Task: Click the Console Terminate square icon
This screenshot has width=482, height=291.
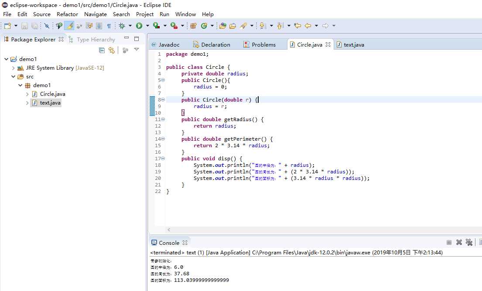Action: [449, 243]
